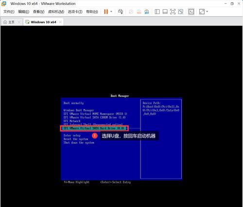The image size is (243, 207).
Task: Expand the stretch display dropdown arrow
Action: [207, 12]
